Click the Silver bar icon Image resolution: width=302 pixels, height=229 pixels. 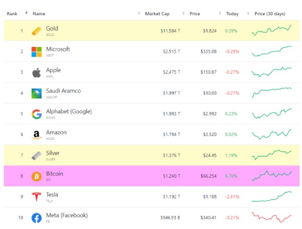click(x=36, y=156)
